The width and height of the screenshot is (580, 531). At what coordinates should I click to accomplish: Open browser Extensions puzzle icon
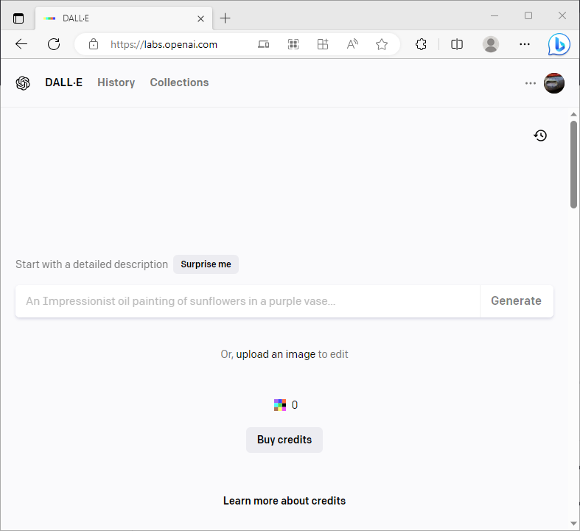click(421, 44)
